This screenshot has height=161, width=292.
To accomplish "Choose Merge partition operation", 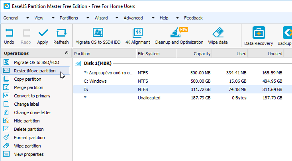I will coord(29,87).
